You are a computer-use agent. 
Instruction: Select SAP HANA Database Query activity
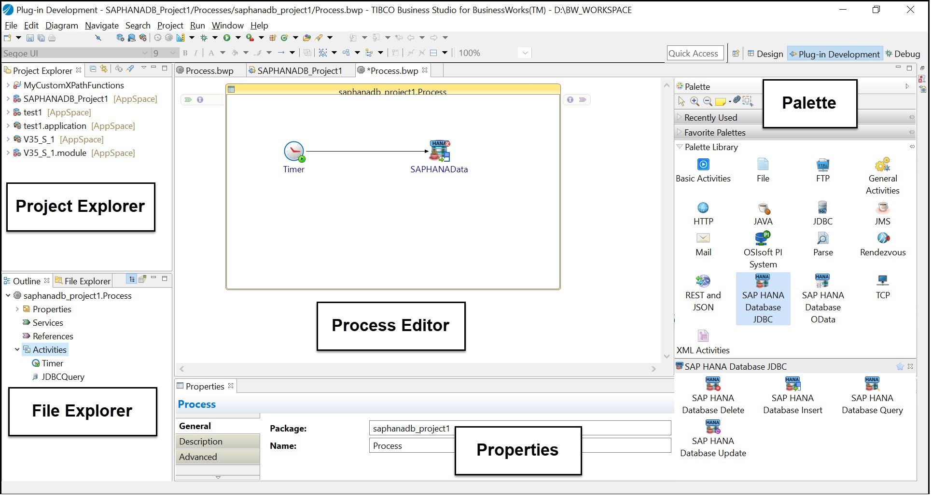tap(872, 397)
